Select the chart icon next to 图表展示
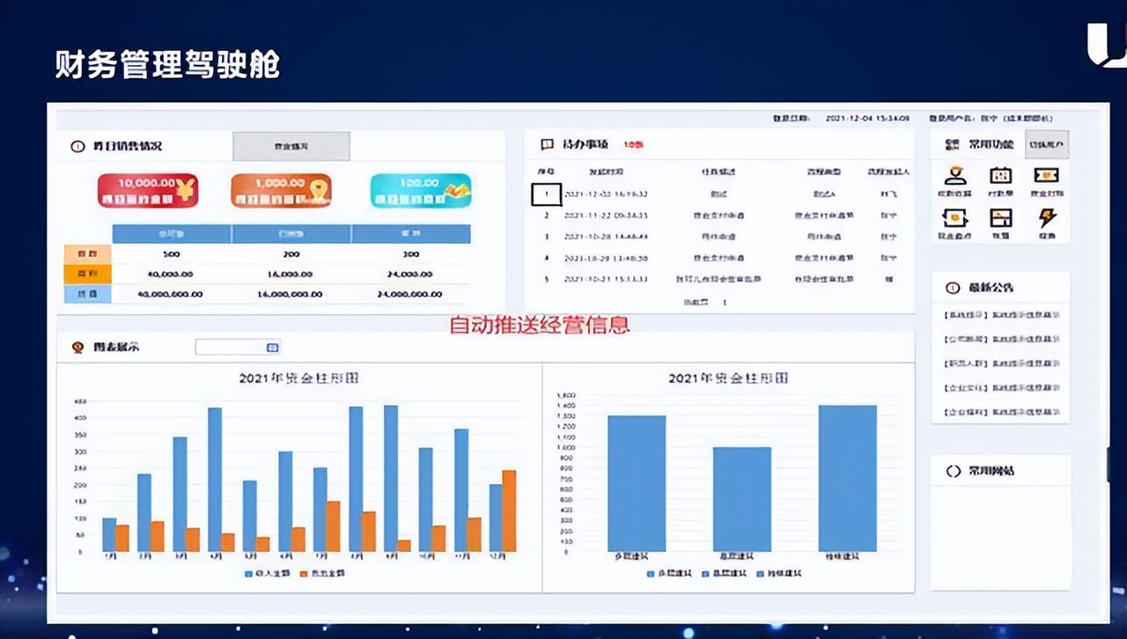 click(x=77, y=348)
